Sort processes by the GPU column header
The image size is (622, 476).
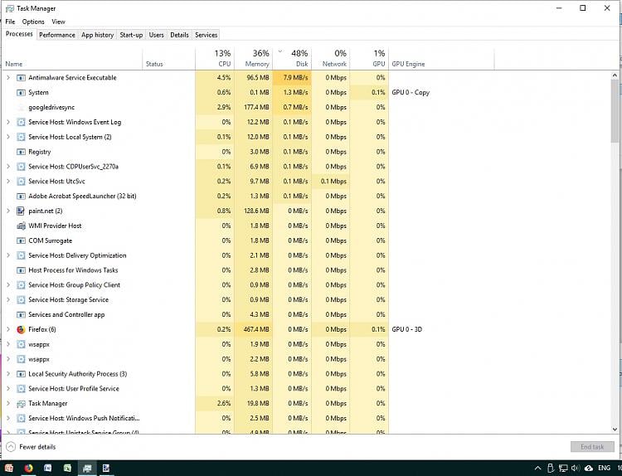(369, 59)
